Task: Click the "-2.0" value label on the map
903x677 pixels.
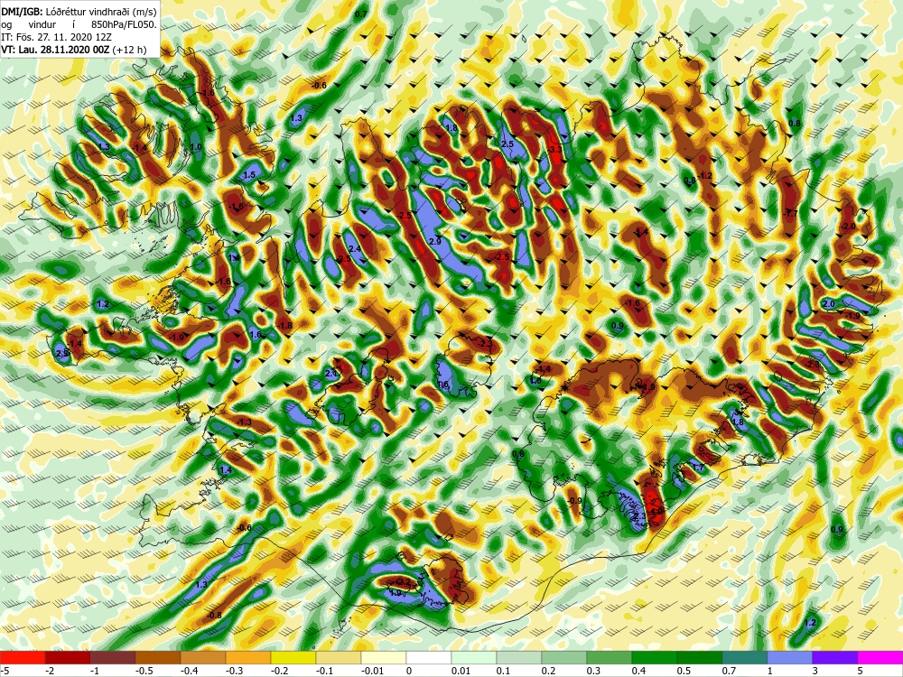Action: click(848, 227)
